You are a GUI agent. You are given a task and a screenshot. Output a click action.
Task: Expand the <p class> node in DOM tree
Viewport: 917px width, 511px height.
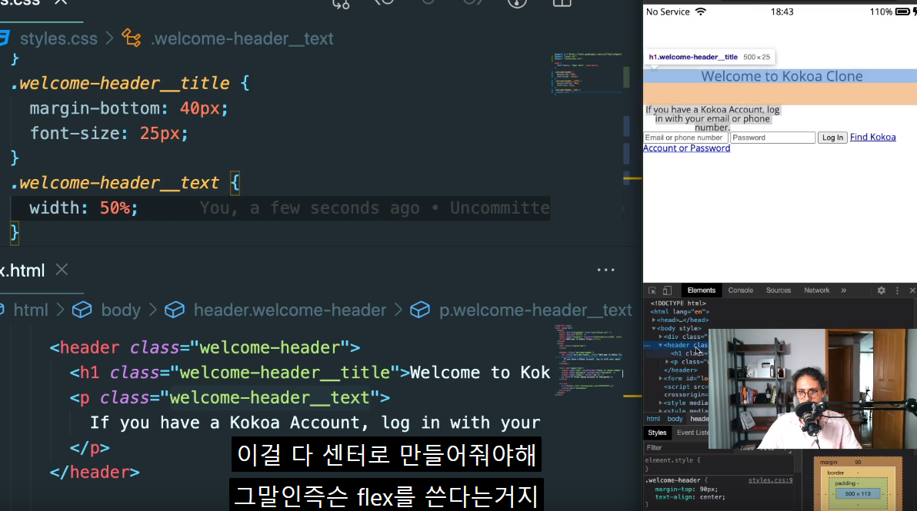pyautogui.click(x=667, y=362)
